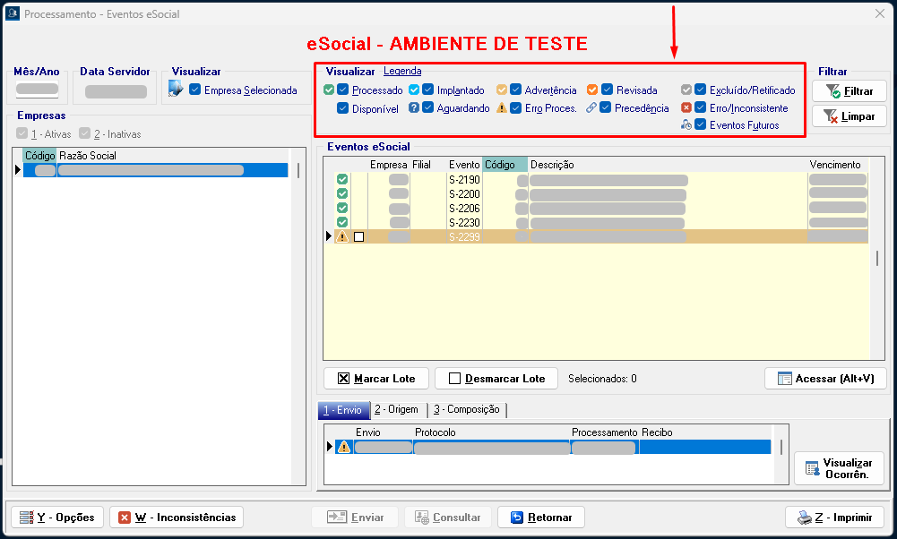Click the Eventos eSocial vertical scrollbar
Image resolution: width=897 pixels, height=539 pixels.
[x=877, y=259]
